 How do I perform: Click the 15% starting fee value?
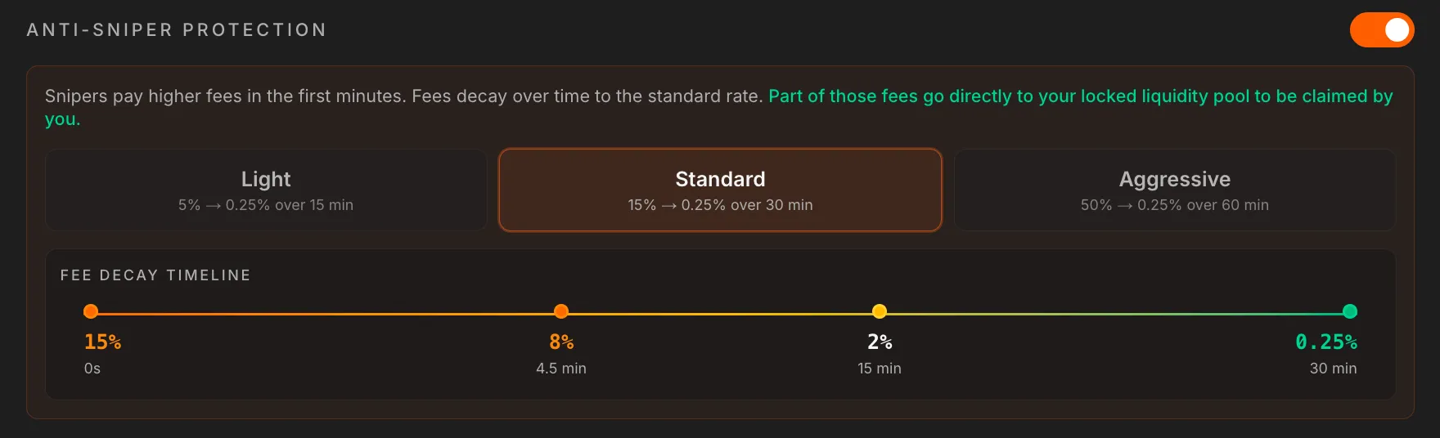[102, 342]
